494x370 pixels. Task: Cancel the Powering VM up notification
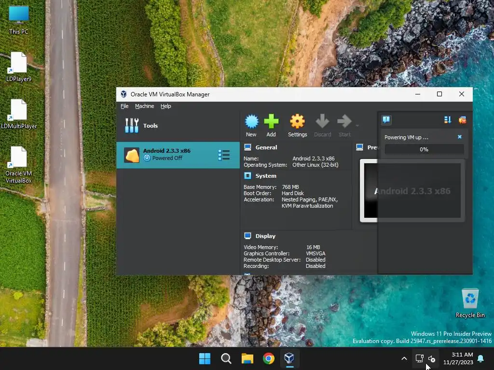pyautogui.click(x=459, y=137)
